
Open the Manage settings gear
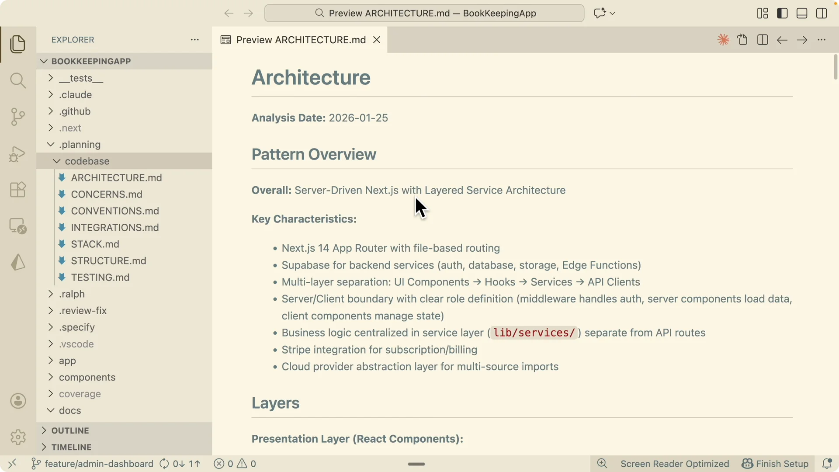pos(18,437)
